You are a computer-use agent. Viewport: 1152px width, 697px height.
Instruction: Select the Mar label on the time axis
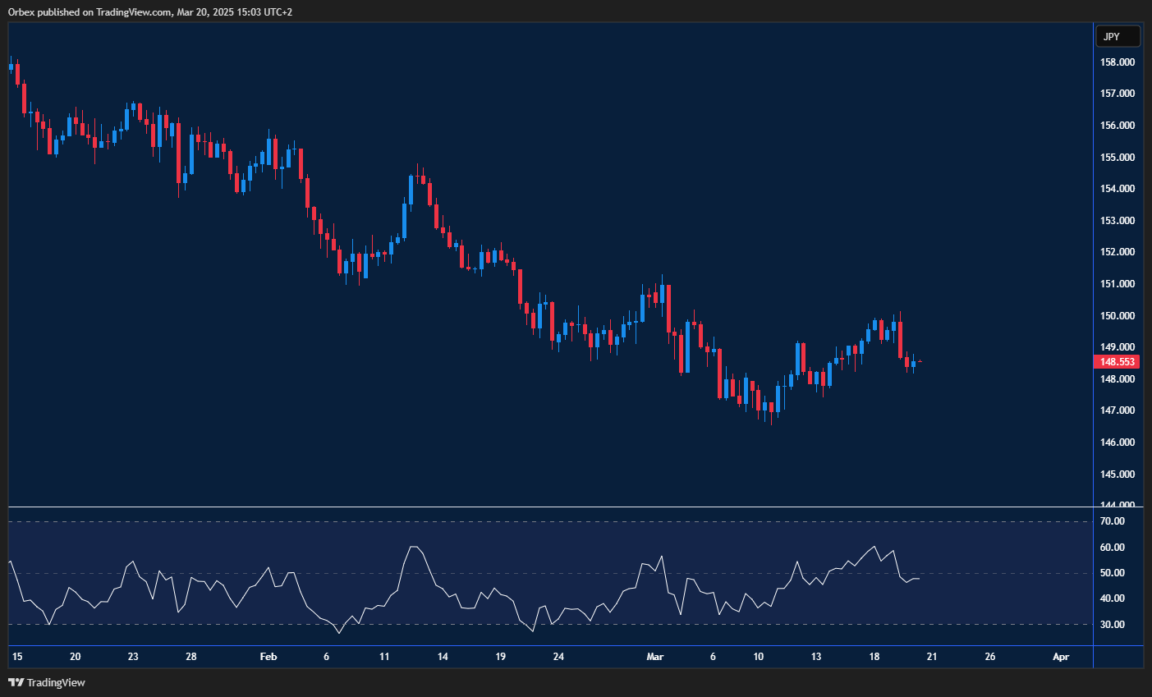[x=654, y=657]
